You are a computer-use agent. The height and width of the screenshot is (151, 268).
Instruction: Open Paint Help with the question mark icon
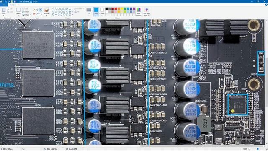pyautogui.click(x=266, y=5)
